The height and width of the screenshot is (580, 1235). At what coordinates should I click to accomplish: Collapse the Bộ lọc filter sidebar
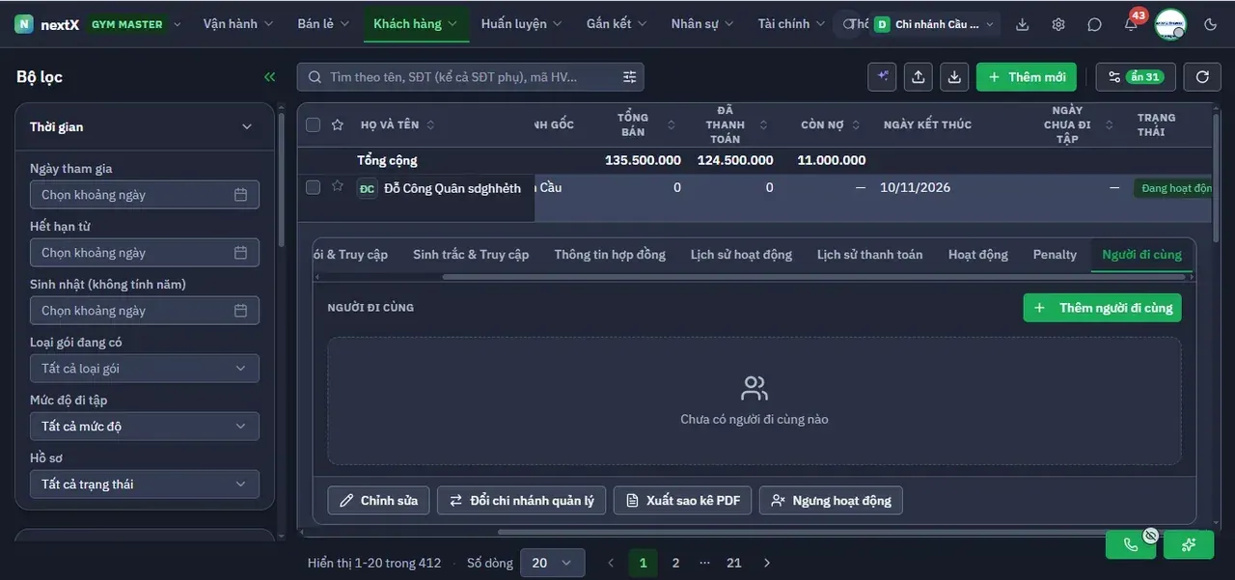pyautogui.click(x=269, y=77)
